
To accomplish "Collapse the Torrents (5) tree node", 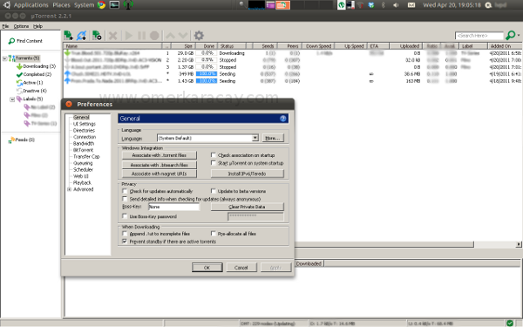I will click(x=4, y=58).
